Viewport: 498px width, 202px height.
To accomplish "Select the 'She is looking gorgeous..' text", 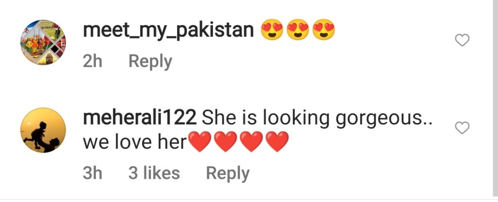I will click(x=317, y=119).
